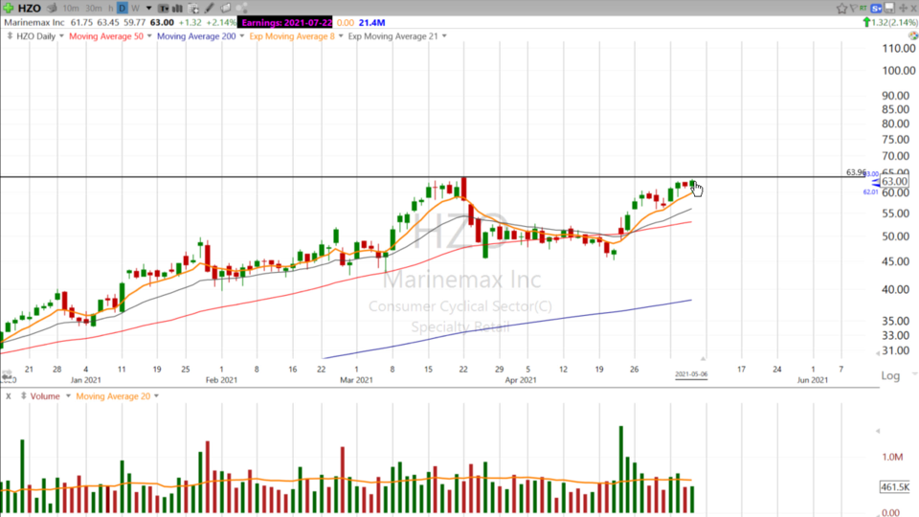Click the HZO ticker symbol field
919x517 pixels.
point(30,9)
